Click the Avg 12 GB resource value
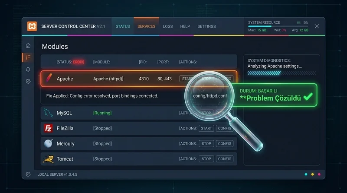347x193 pixels. tap(300, 30)
